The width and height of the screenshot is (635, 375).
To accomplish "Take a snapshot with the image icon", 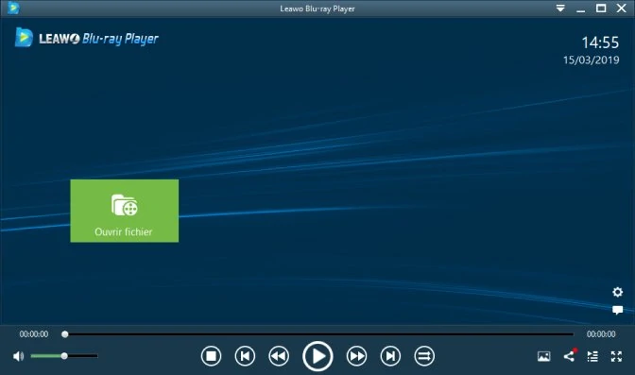I will pos(544,356).
